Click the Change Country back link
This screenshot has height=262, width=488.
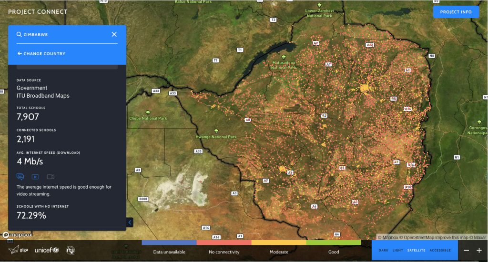41,54
